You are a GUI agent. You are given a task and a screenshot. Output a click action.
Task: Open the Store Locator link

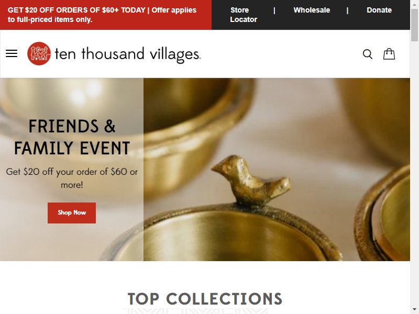244,15
